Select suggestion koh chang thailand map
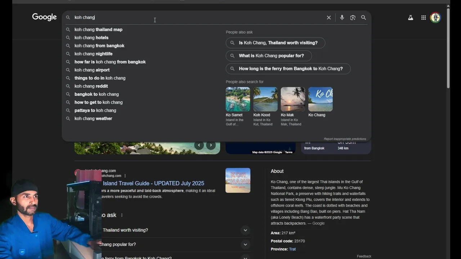This screenshot has width=461, height=259. coord(98,29)
